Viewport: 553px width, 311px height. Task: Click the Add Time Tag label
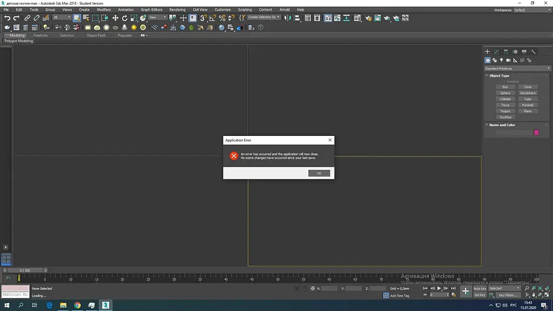coord(400,296)
